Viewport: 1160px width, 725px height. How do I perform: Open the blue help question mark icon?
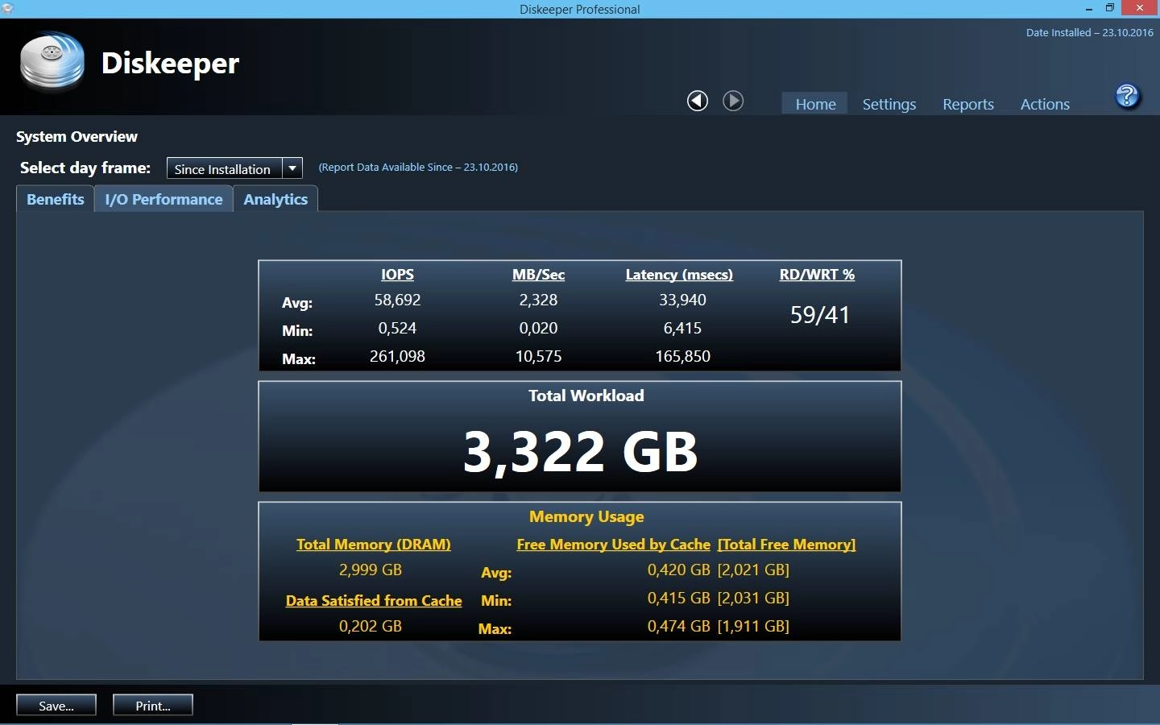click(x=1127, y=97)
